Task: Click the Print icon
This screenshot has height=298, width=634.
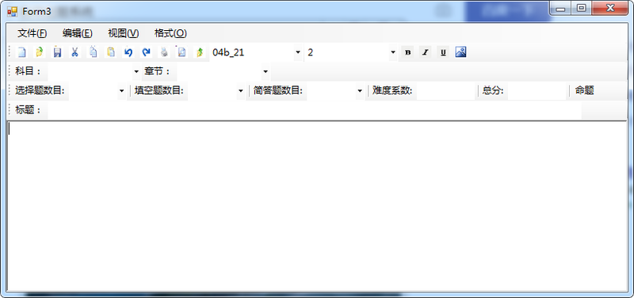Action: (164, 52)
